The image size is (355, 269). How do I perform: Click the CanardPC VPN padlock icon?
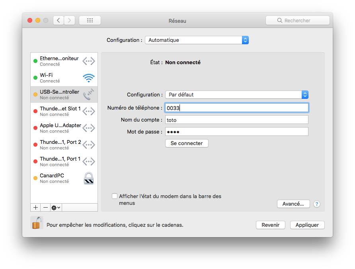point(88,178)
